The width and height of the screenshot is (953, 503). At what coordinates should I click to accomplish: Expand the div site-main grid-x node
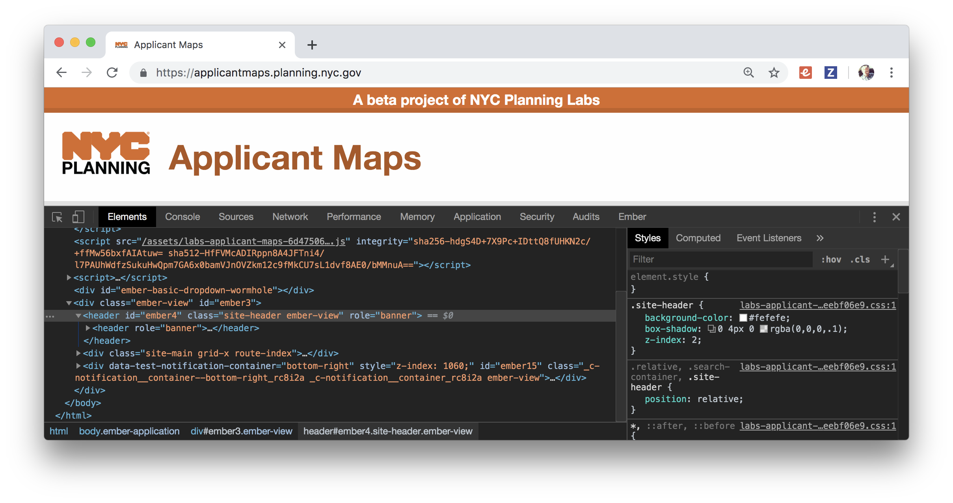click(78, 354)
